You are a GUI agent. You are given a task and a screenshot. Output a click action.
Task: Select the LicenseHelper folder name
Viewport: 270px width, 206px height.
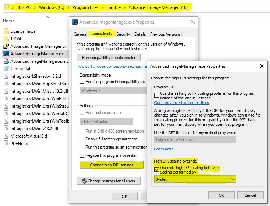(x=24, y=31)
